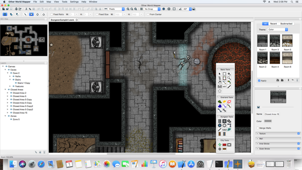Collapse the Closed Areas layer group

point(5,90)
